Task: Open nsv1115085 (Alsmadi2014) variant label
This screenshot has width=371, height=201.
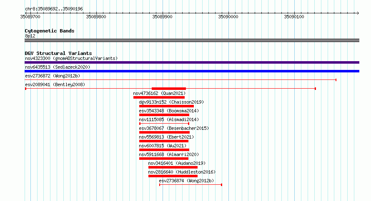Action: coord(169,119)
